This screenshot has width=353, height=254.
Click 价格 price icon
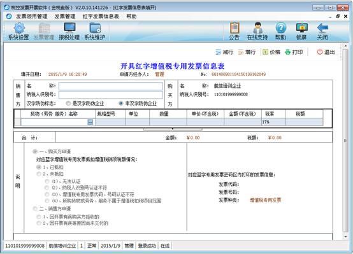click(x=266, y=52)
